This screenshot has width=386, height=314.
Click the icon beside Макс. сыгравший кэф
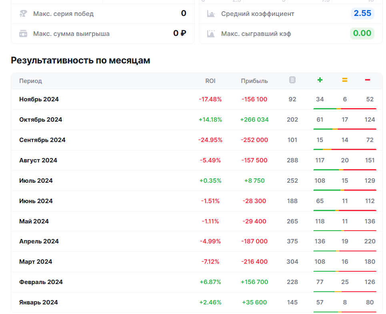tap(211, 34)
